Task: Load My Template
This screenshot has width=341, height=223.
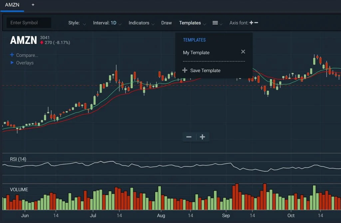Action: pos(196,53)
